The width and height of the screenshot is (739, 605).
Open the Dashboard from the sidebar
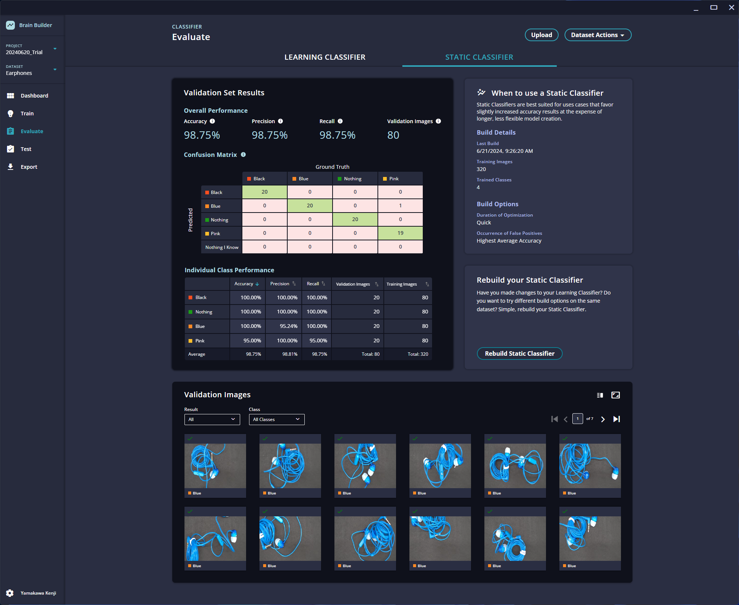(x=34, y=96)
